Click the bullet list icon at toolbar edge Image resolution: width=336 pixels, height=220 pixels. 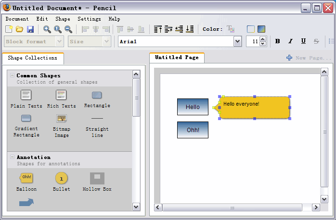pos(332,41)
